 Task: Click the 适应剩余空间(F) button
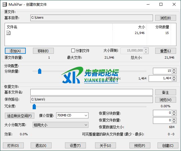point(19,116)
